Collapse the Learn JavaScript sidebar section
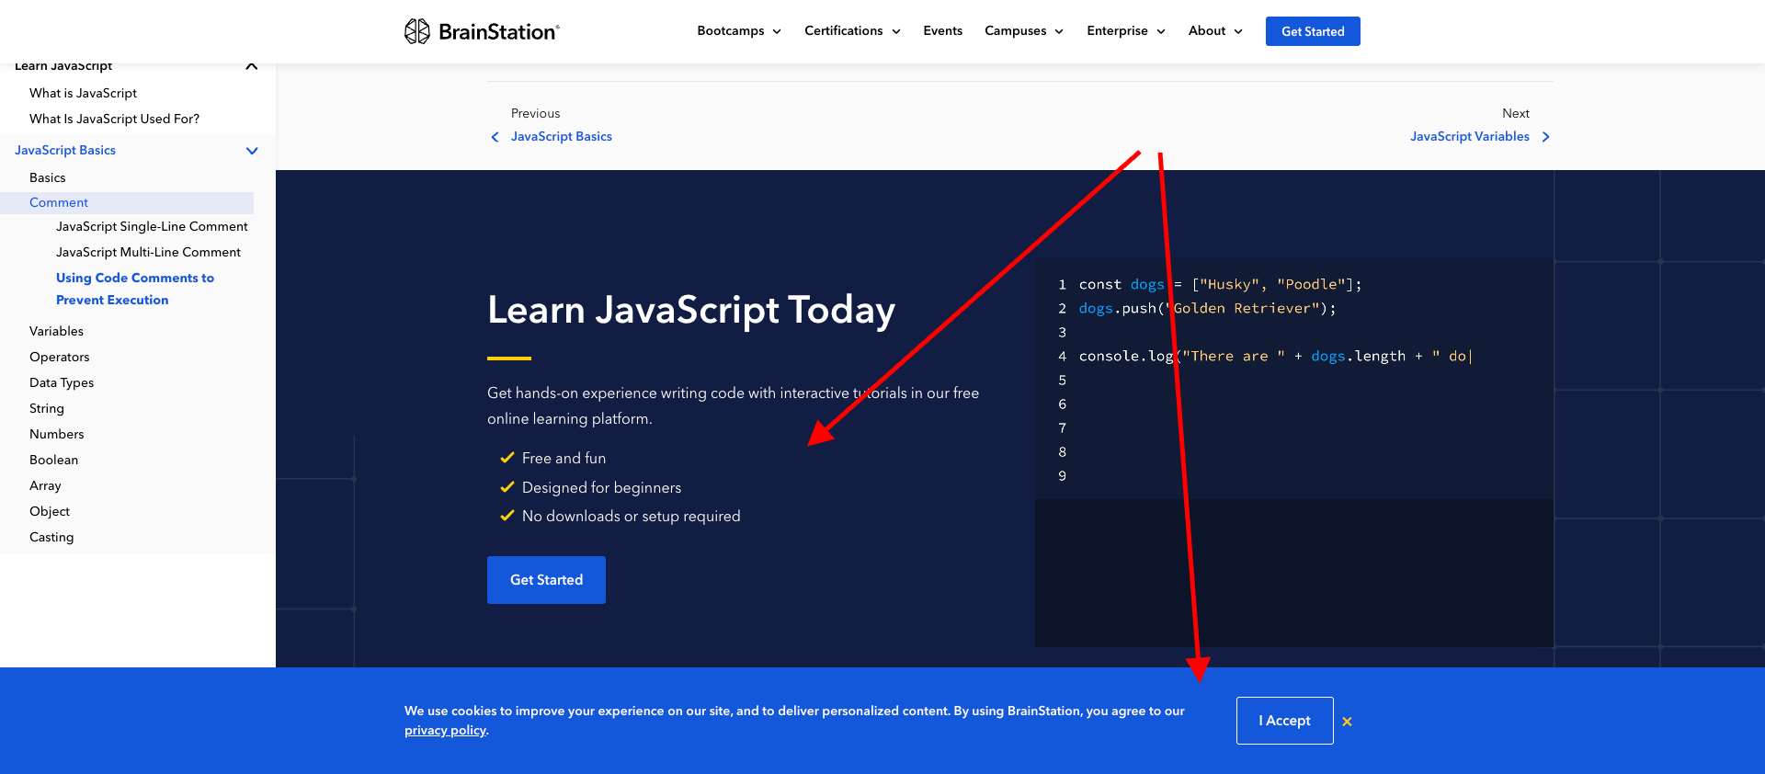 [252, 66]
